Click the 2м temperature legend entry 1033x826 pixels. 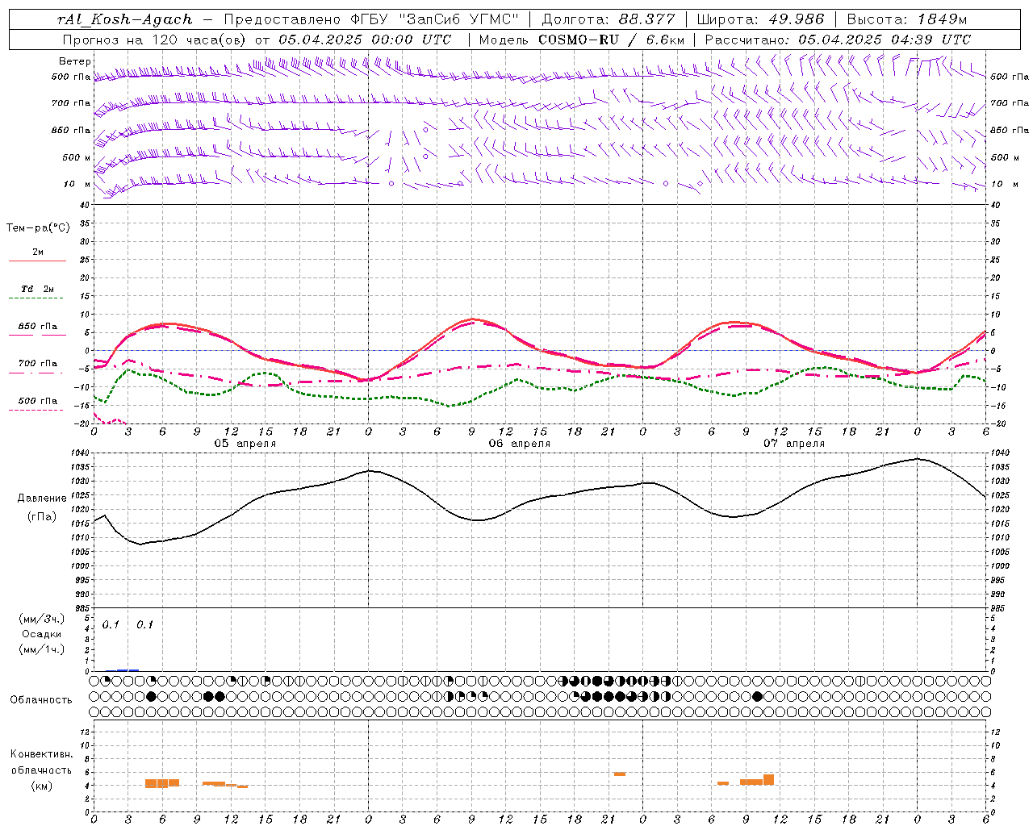tap(38, 252)
